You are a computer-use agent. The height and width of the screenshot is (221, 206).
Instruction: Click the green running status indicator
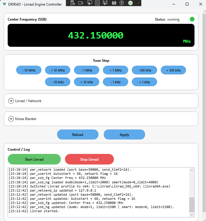(x=192, y=19)
